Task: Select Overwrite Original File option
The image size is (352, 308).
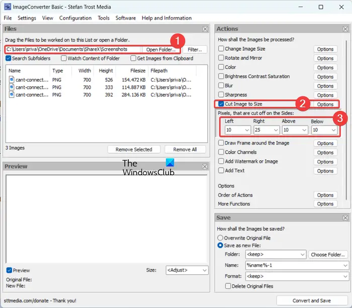Action: point(220,238)
